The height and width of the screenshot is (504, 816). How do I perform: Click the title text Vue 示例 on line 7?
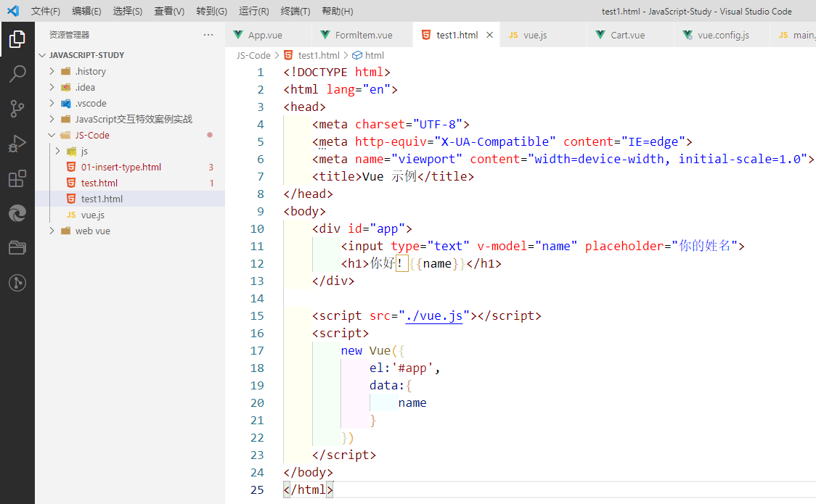(x=389, y=177)
